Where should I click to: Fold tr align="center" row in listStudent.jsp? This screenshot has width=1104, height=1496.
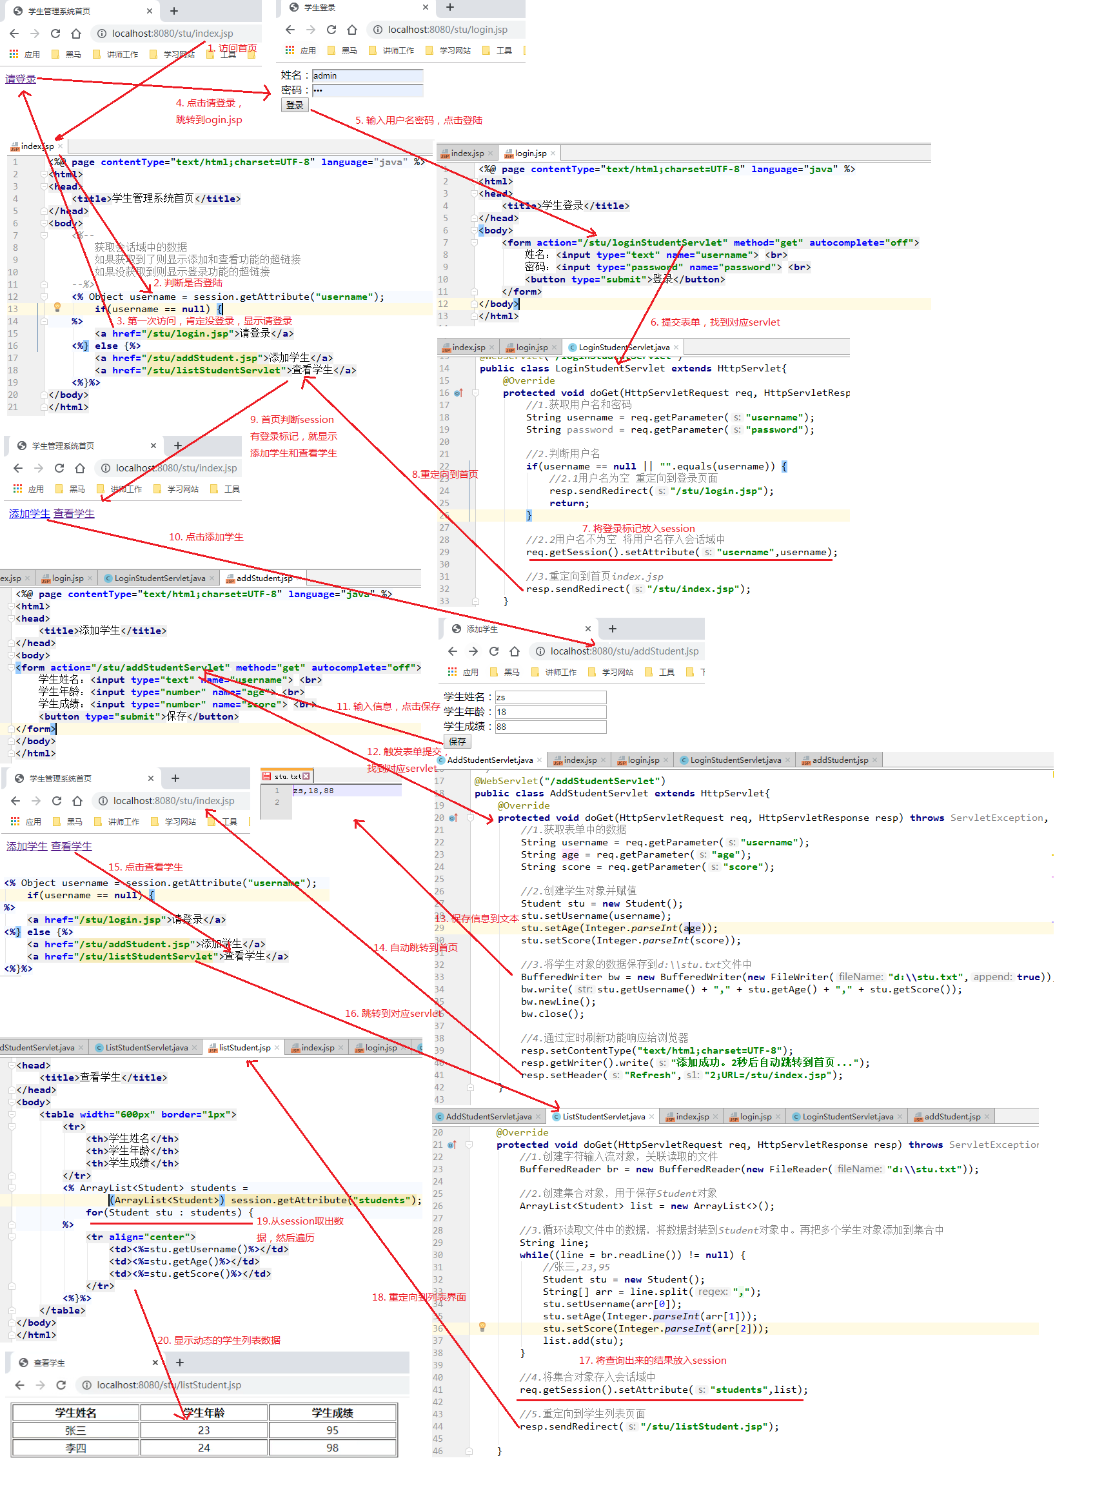(12, 1237)
